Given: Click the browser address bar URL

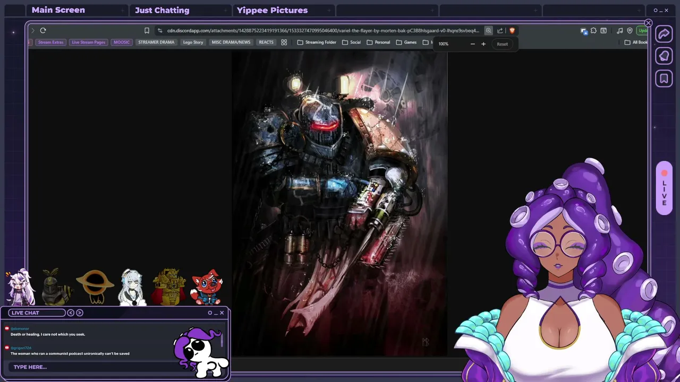Looking at the screenshot, I should pos(323,30).
